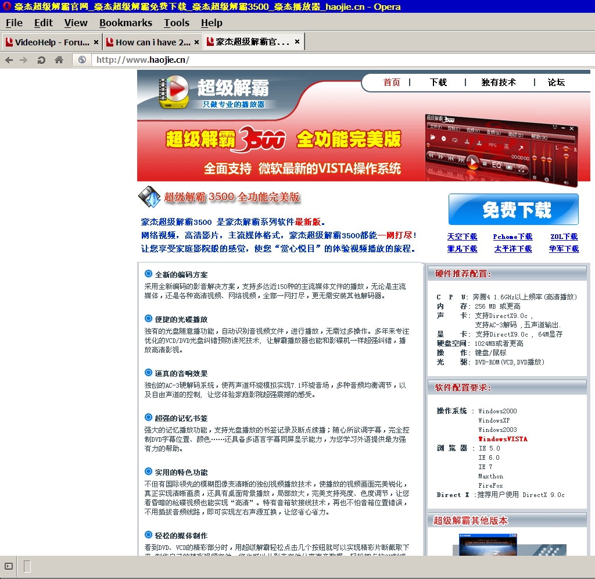Open the File menu
Image resolution: width=595 pixels, height=579 pixels.
click(14, 23)
